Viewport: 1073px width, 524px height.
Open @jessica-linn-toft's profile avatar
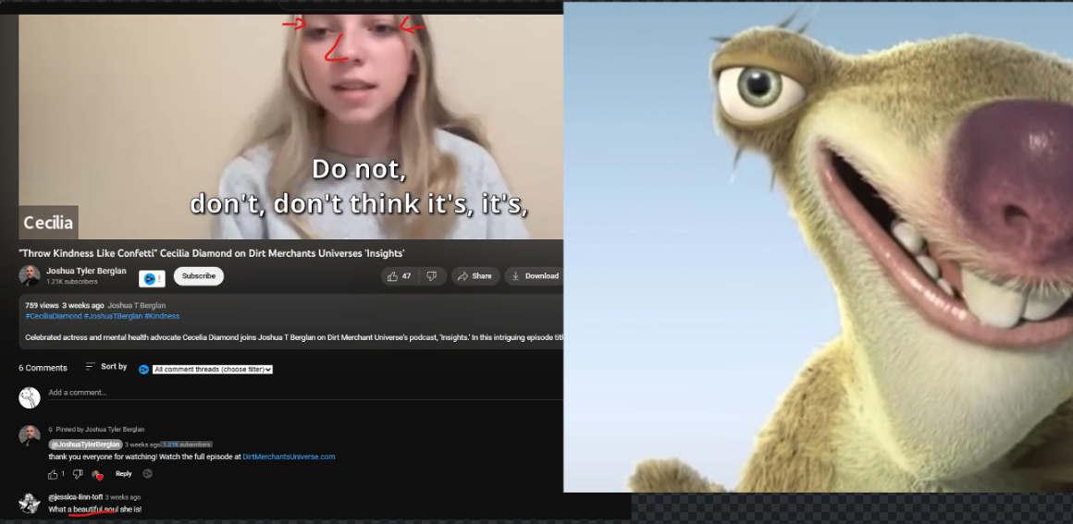coord(30,504)
